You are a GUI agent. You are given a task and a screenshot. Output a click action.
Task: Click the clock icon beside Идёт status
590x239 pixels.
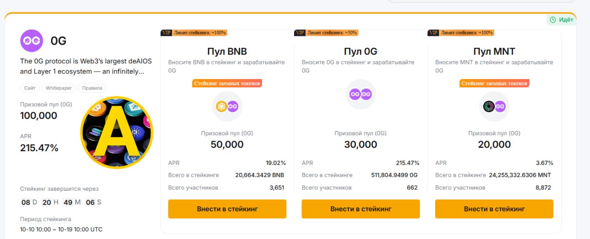click(553, 20)
